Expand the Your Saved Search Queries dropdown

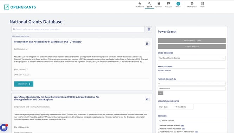pyautogui.click(x=191, y=58)
